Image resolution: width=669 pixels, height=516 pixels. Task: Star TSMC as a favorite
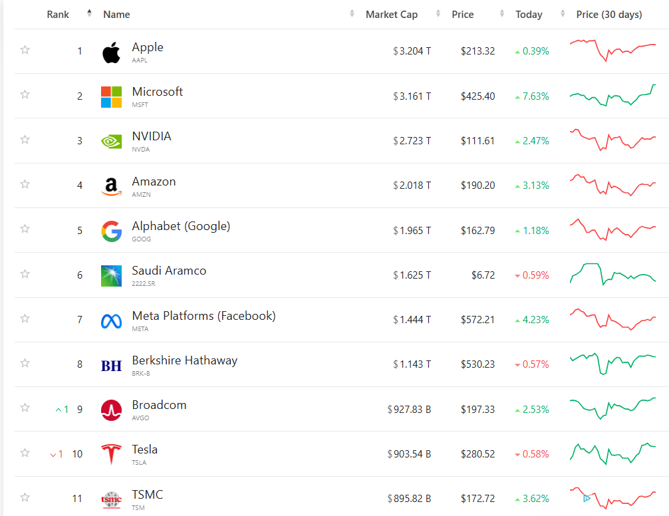point(25,497)
